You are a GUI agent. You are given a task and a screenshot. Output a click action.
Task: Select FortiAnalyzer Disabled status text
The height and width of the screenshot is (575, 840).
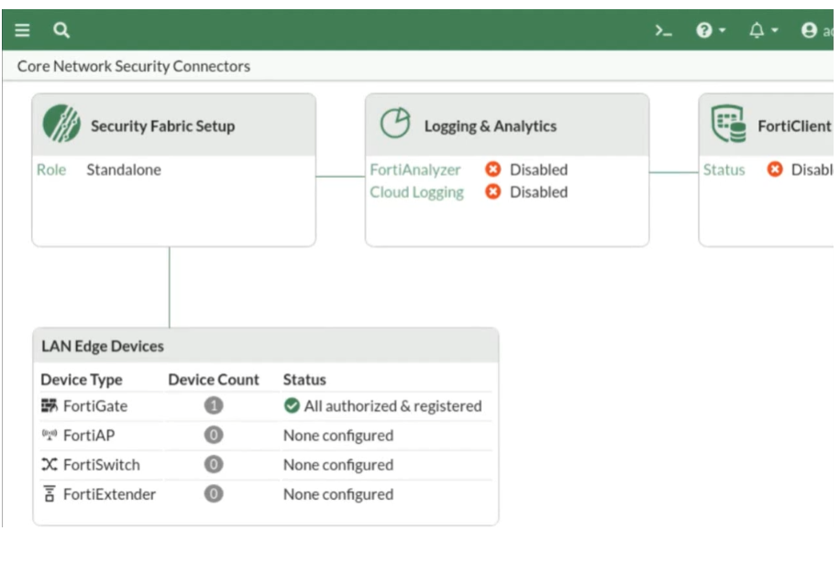538,170
